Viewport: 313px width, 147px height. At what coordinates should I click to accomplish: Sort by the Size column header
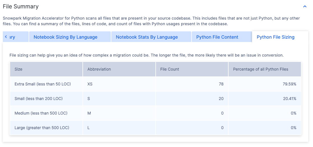point(19,69)
